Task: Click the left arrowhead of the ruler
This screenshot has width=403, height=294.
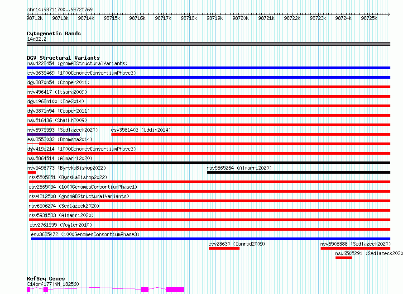Action: 28,14
